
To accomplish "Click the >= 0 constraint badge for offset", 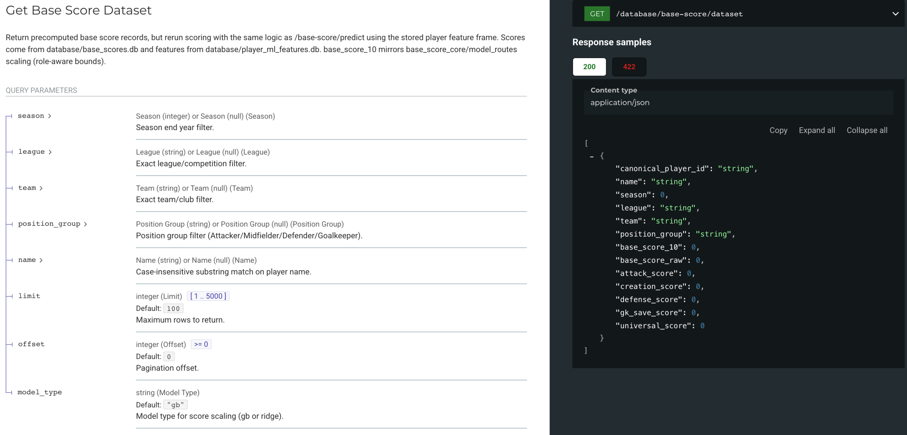I will [201, 344].
